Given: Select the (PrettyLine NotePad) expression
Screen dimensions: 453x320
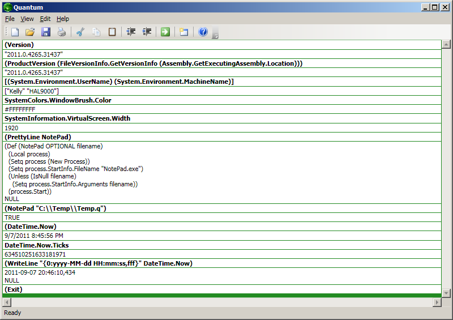Looking at the screenshot, I should pyautogui.click(x=38, y=137).
